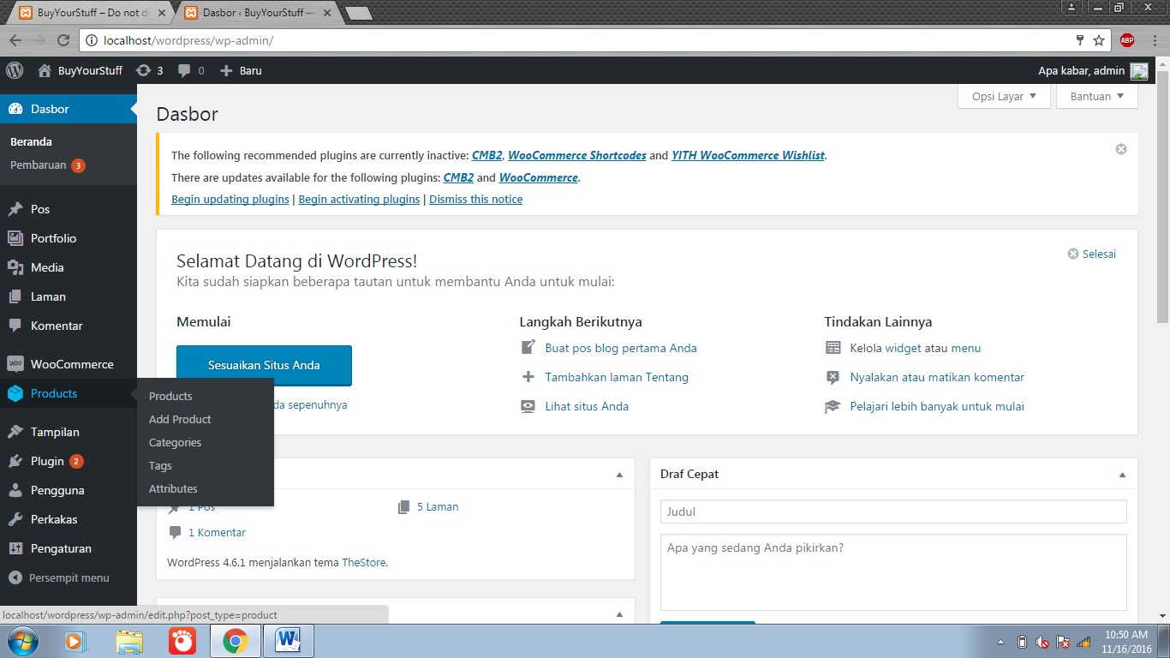Image resolution: width=1170 pixels, height=658 pixels.
Task: Click Pelajari lebih banyak untuk mulai
Action: tap(937, 406)
